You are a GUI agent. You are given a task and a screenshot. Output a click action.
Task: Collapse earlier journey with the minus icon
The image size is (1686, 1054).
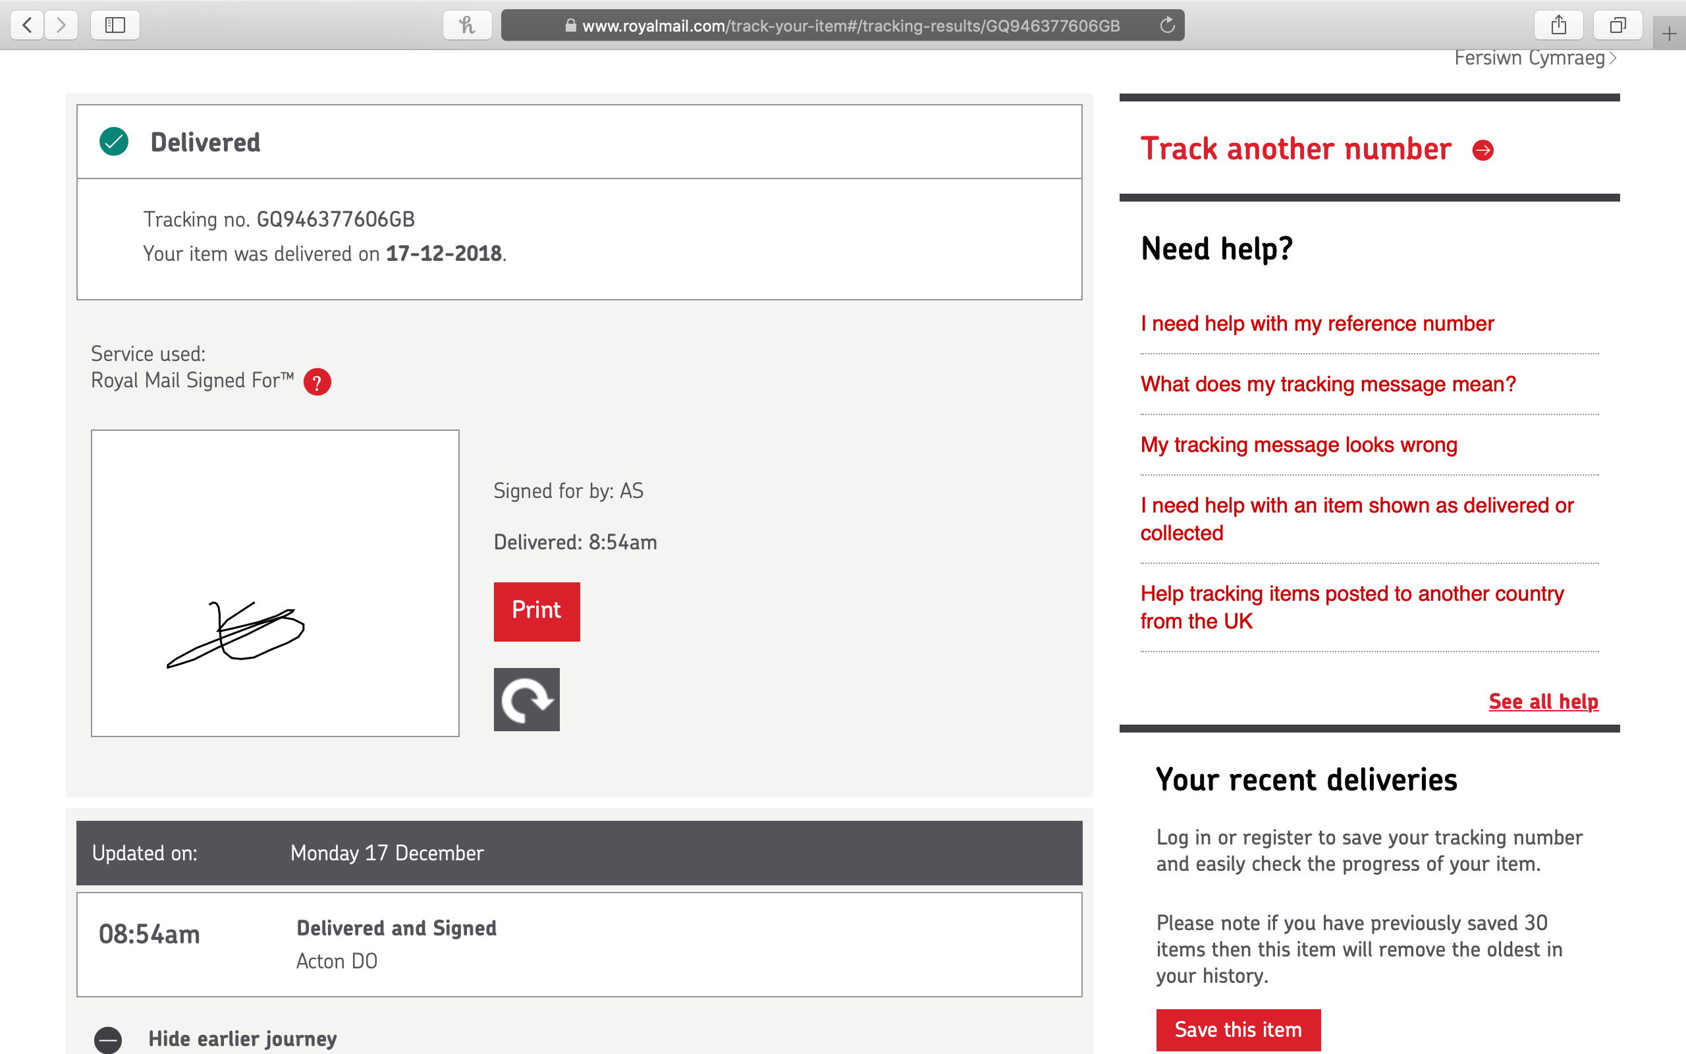(108, 1040)
